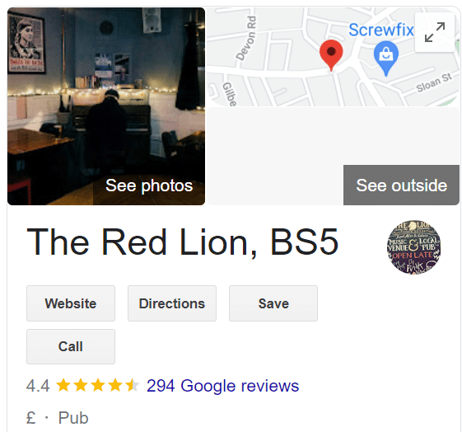Click the piano player interior photo

point(106,106)
